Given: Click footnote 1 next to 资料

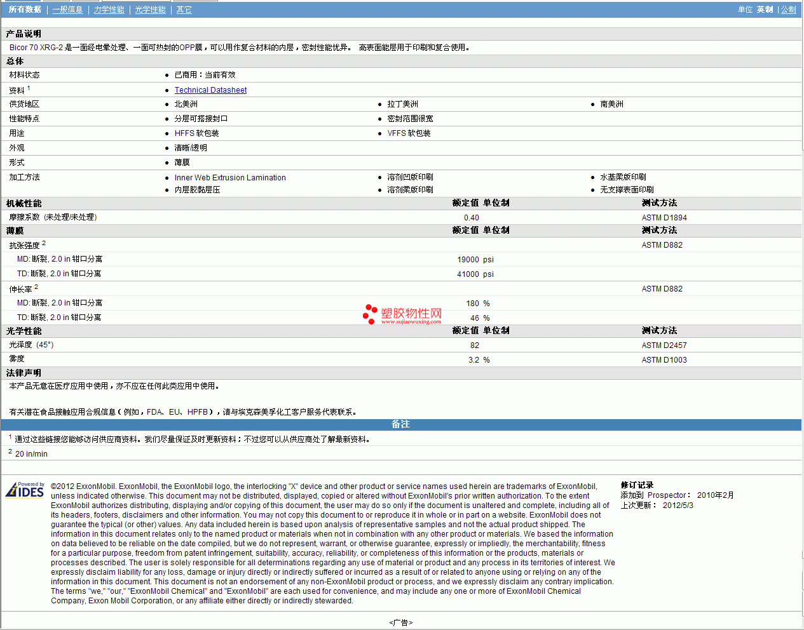Looking at the screenshot, I should tap(29, 88).
